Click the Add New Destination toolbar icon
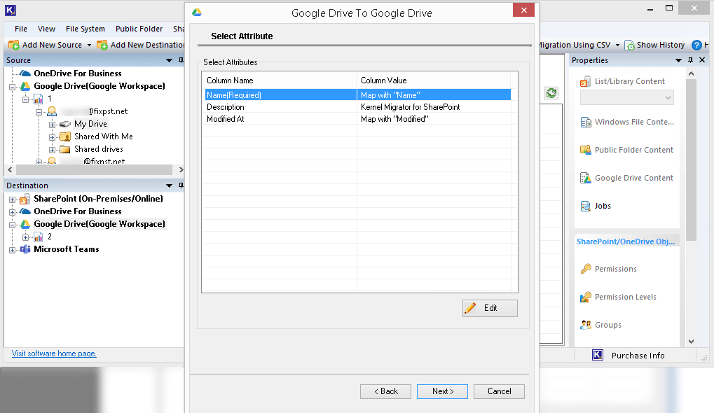Viewport: 714px width, 413px height. 102,45
